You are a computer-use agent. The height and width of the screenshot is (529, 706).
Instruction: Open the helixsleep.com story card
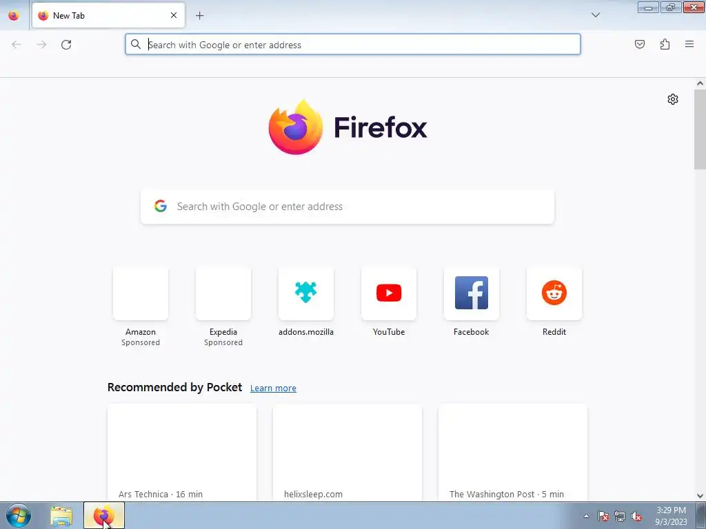(347, 453)
